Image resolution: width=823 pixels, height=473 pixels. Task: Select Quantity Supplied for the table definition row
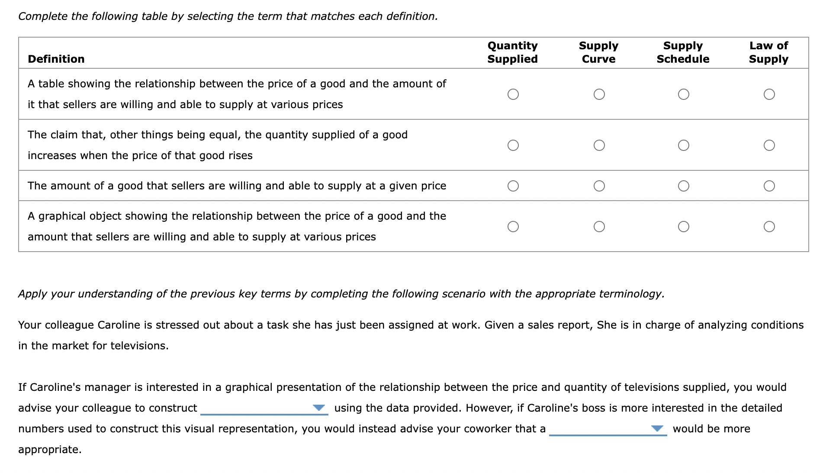point(513,94)
